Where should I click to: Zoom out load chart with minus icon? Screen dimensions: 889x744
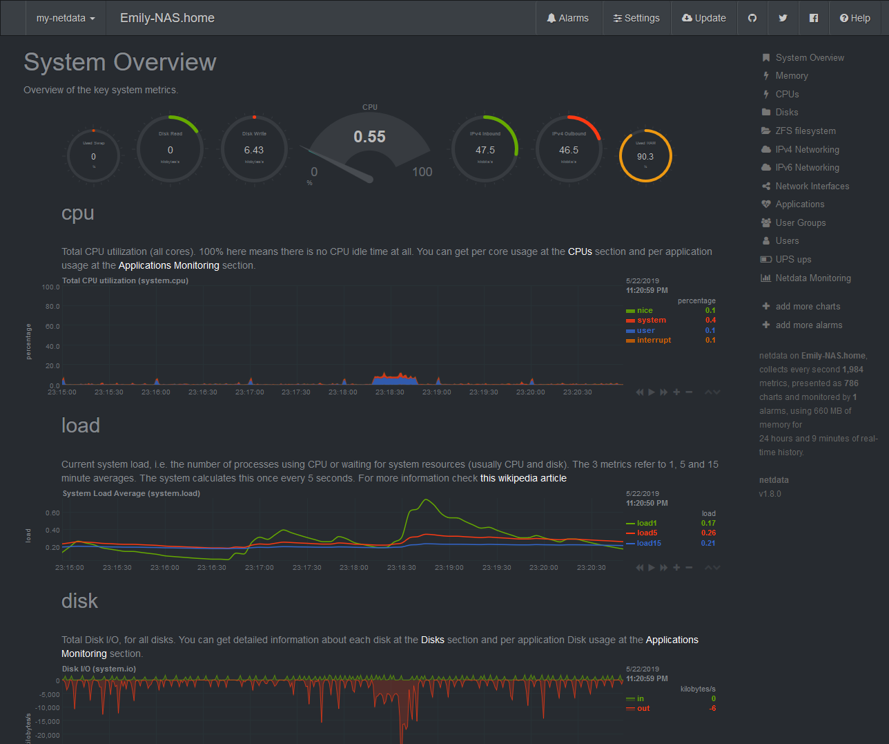coord(689,568)
